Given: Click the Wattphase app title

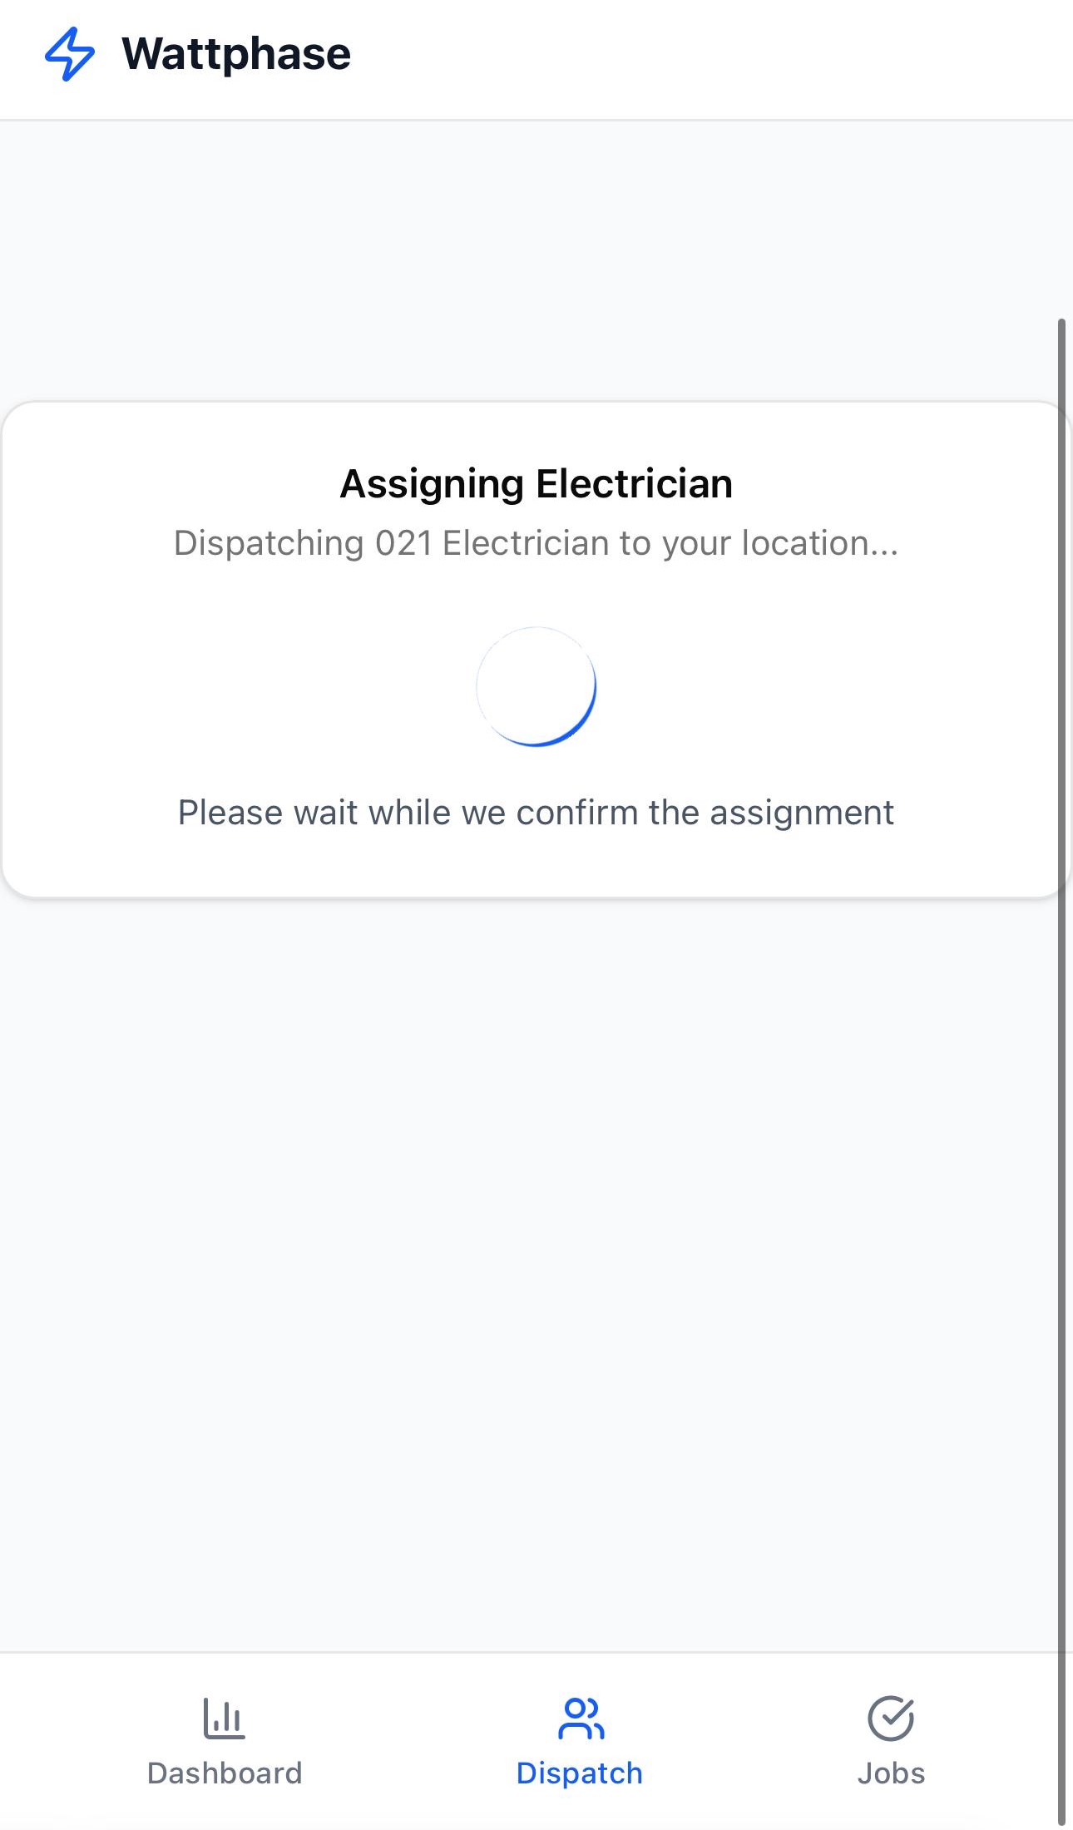Looking at the screenshot, I should (236, 54).
